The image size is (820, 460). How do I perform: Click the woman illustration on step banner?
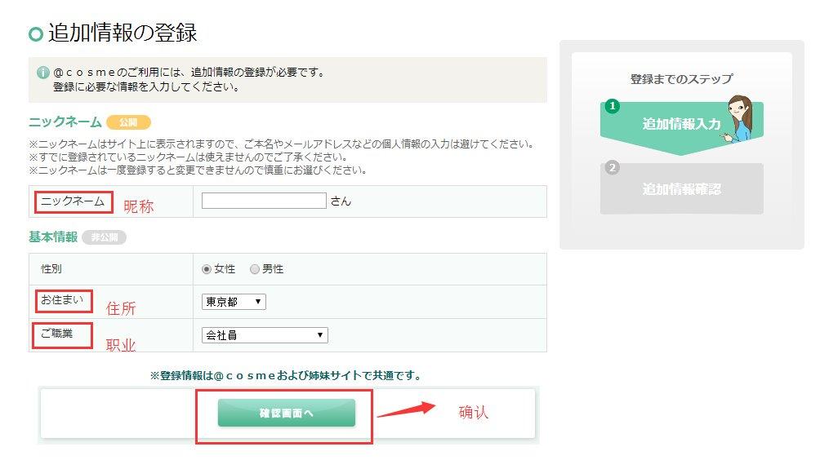click(x=738, y=118)
